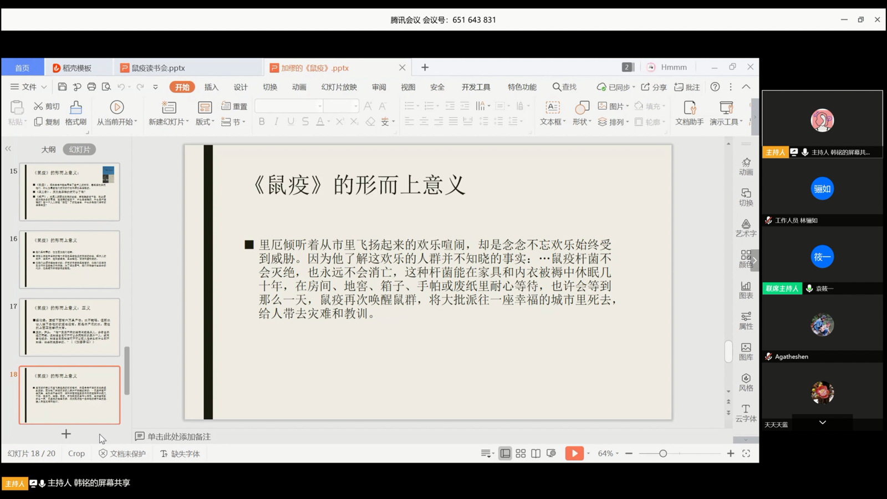Open the 艺术字 word art panel

pyautogui.click(x=746, y=228)
